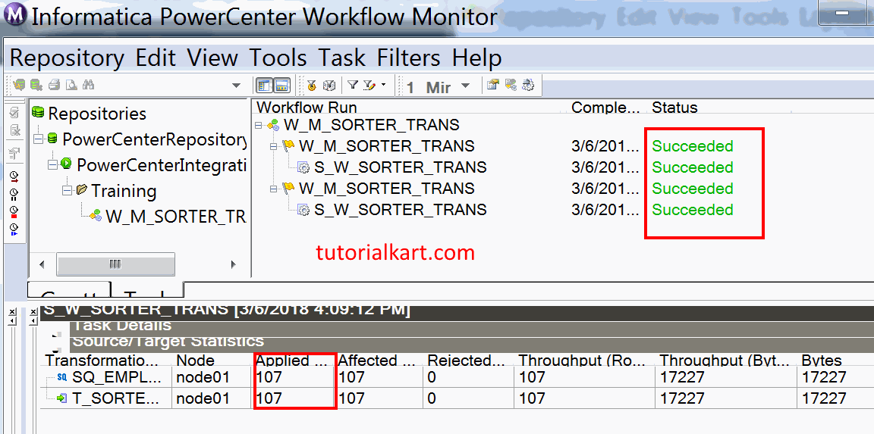Open the Tools menu

point(278,58)
